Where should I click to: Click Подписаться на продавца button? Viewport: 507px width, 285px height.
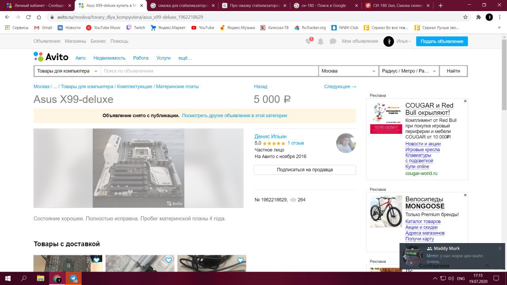pos(305,169)
